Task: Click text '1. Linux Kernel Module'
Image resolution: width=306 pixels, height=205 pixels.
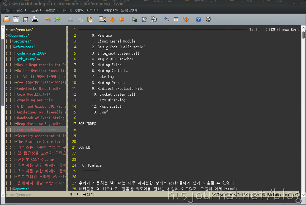Action: coord(114,41)
